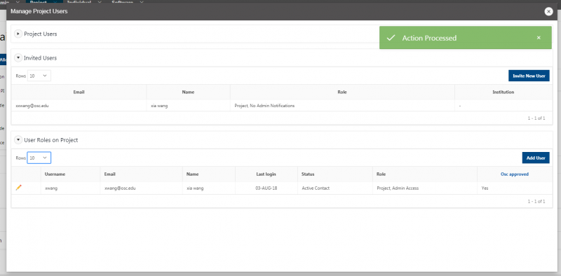Image resolution: width=561 pixels, height=276 pixels.
Task: Click the Last login column header
Action: point(266,174)
